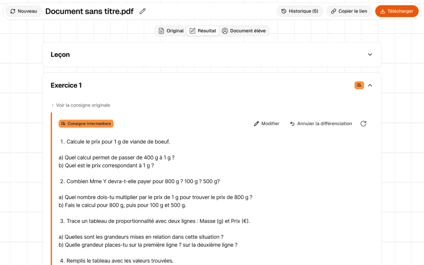Open Historique (5) versions
Image resolution: width=424 pixels, height=265 pixels.
pos(300,11)
